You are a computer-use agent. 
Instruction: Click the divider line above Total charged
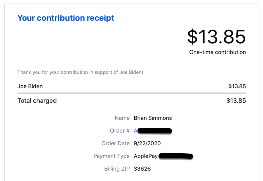click(x=131, y=93)
